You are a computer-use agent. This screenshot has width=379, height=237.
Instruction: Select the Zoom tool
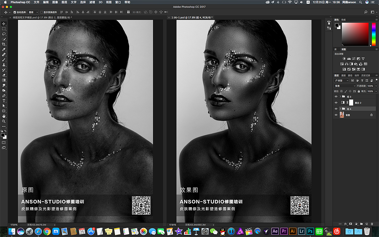pyautogui.click(x=4, y=121)
